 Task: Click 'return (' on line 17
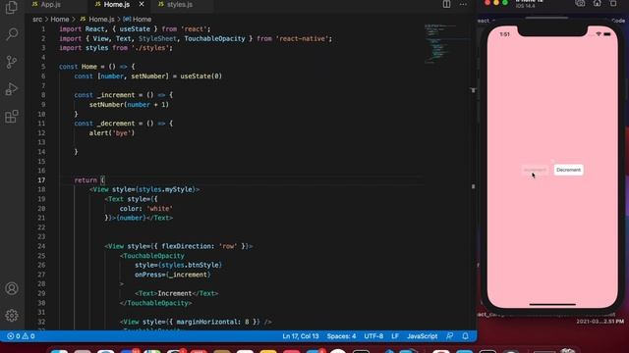click(89, 180)
